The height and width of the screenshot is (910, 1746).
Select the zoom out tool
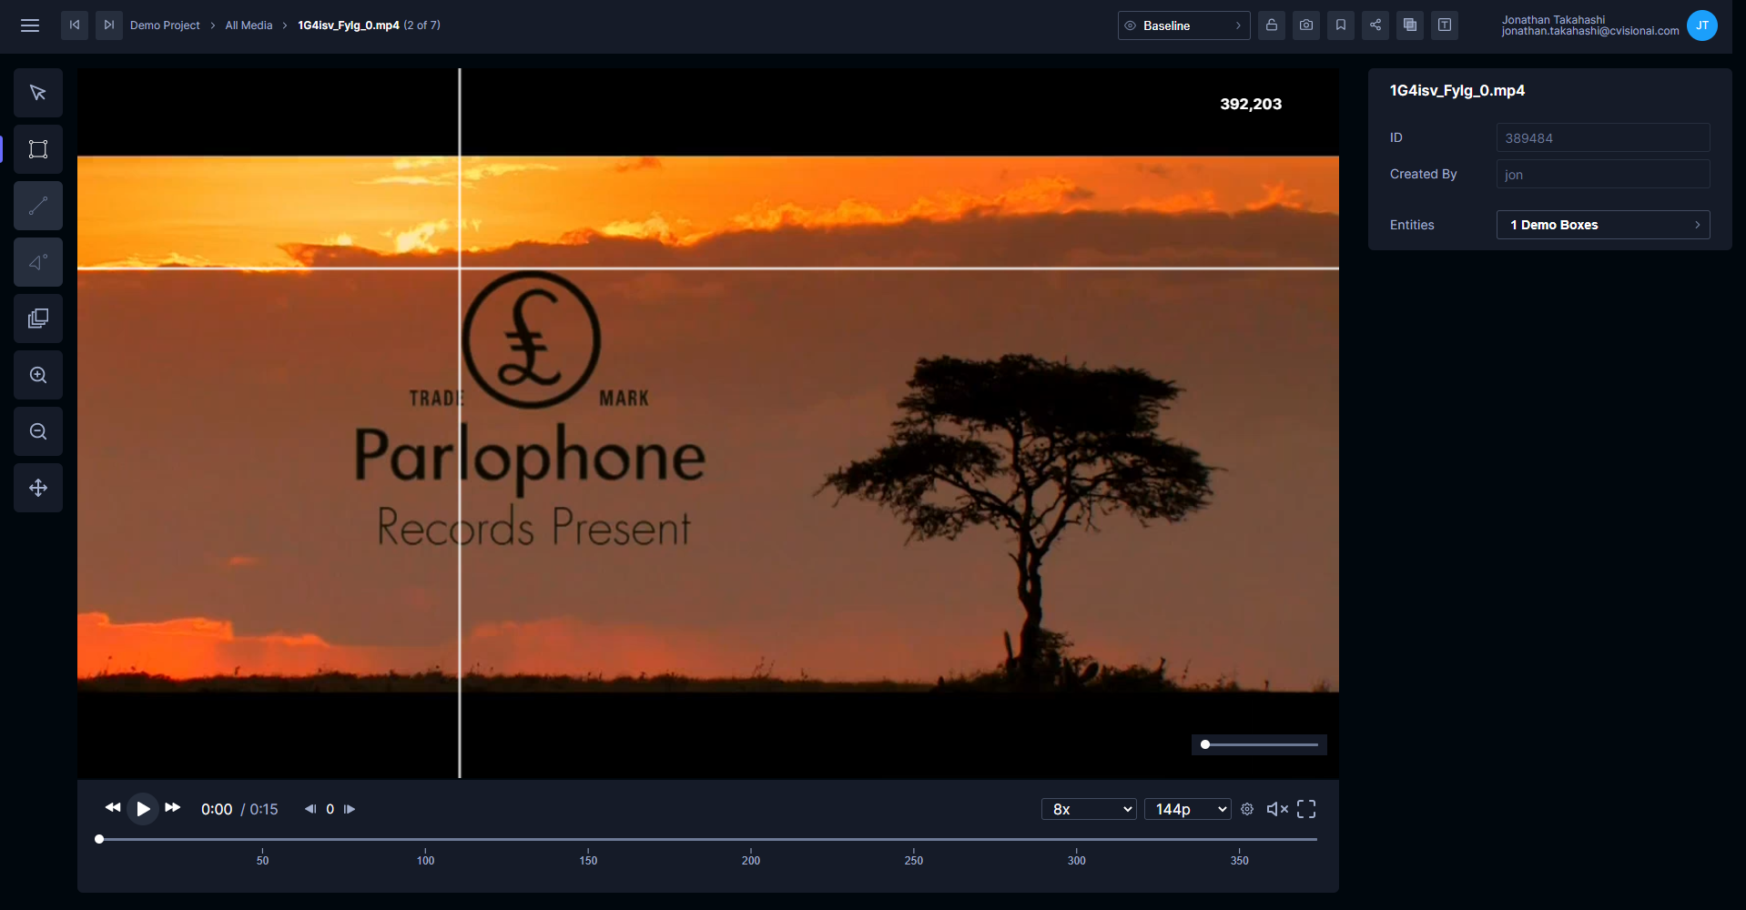point(38,431)
